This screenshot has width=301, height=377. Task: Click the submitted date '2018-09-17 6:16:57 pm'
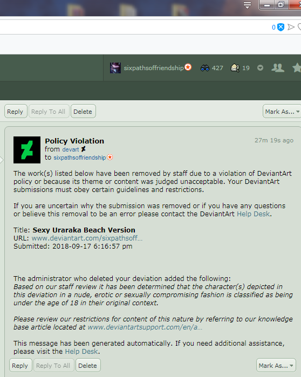tap(92, 246)
